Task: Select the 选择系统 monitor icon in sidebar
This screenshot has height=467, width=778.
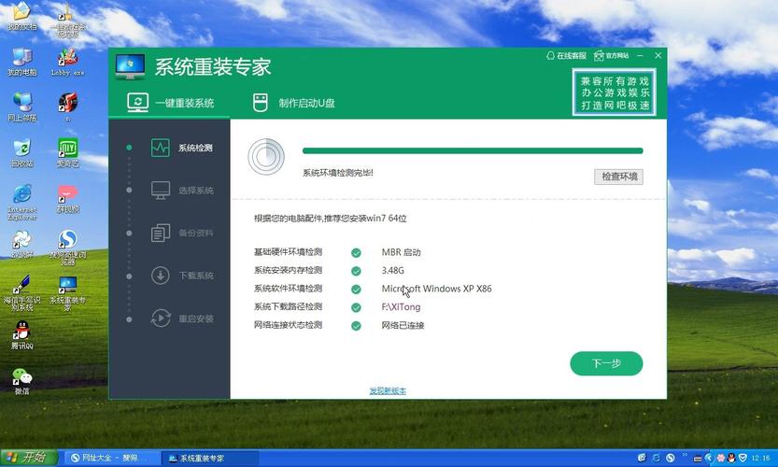Action: pos(161,191)
